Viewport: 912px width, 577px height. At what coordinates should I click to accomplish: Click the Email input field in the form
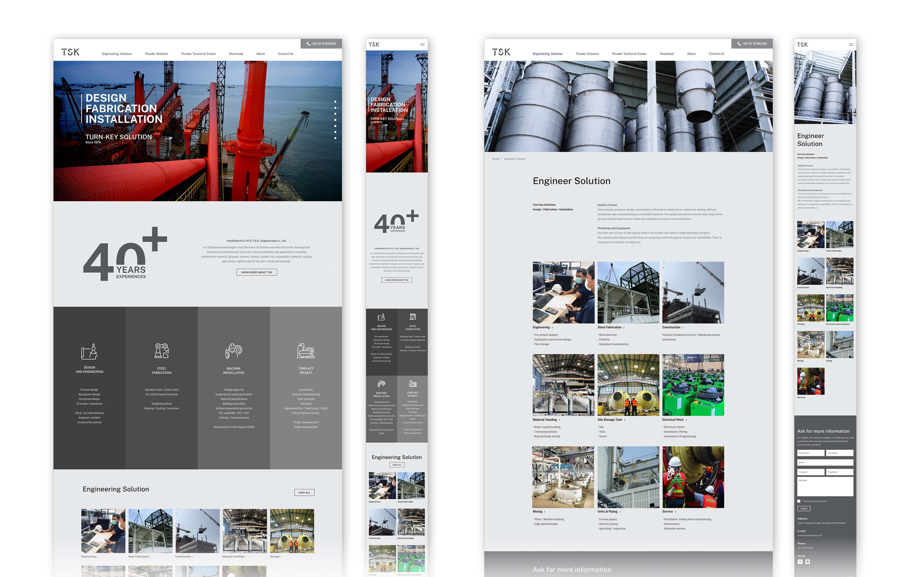coord(825,462)
